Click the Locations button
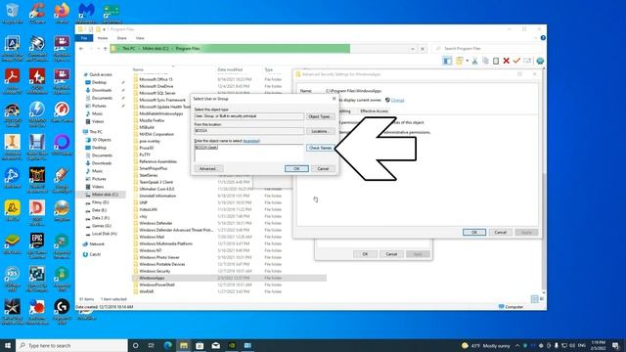The height and width of the screenshot is (352, 626). coord(320,131)
